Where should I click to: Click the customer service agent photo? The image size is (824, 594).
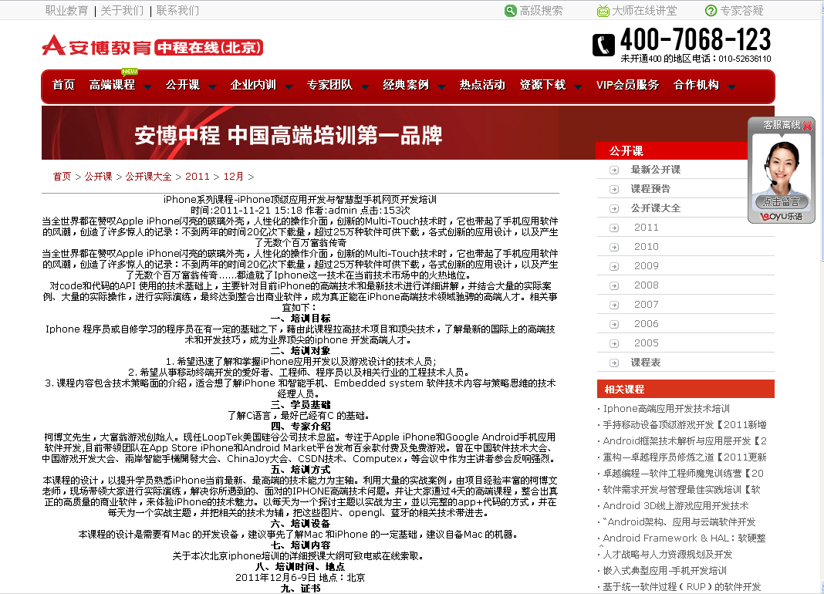tap(781, 164)
